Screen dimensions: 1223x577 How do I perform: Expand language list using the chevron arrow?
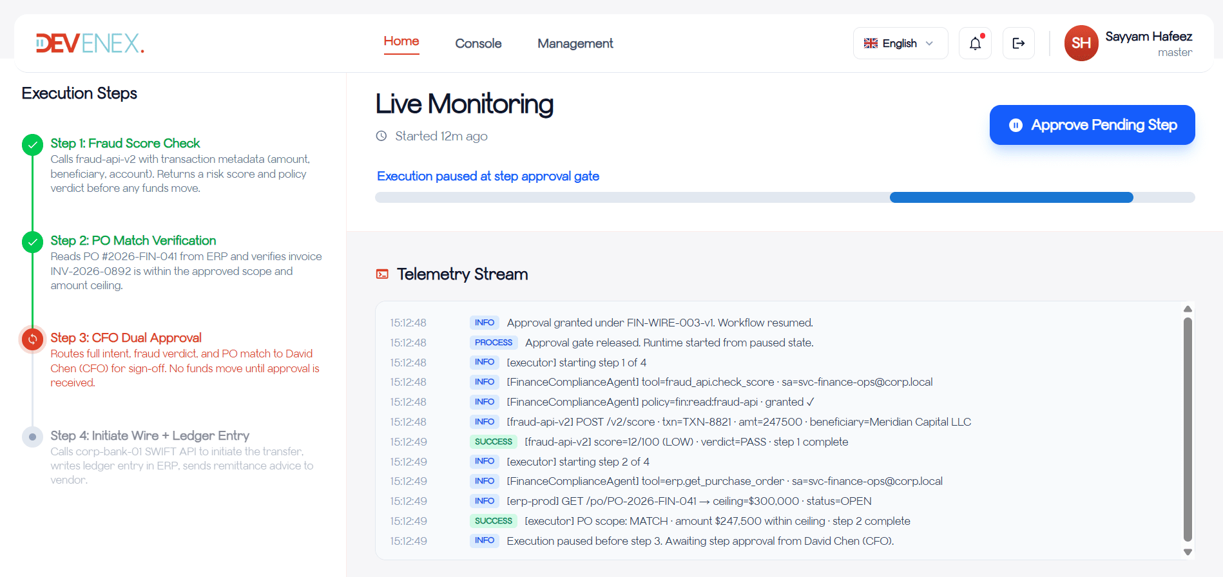[929, 43]
